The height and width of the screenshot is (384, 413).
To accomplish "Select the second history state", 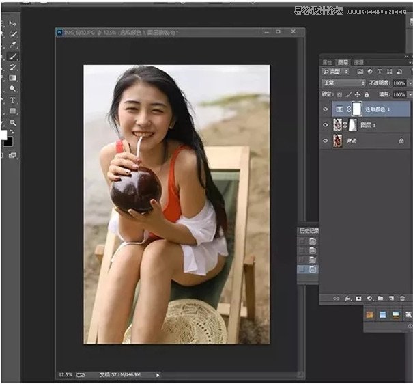I will (308, 250).
